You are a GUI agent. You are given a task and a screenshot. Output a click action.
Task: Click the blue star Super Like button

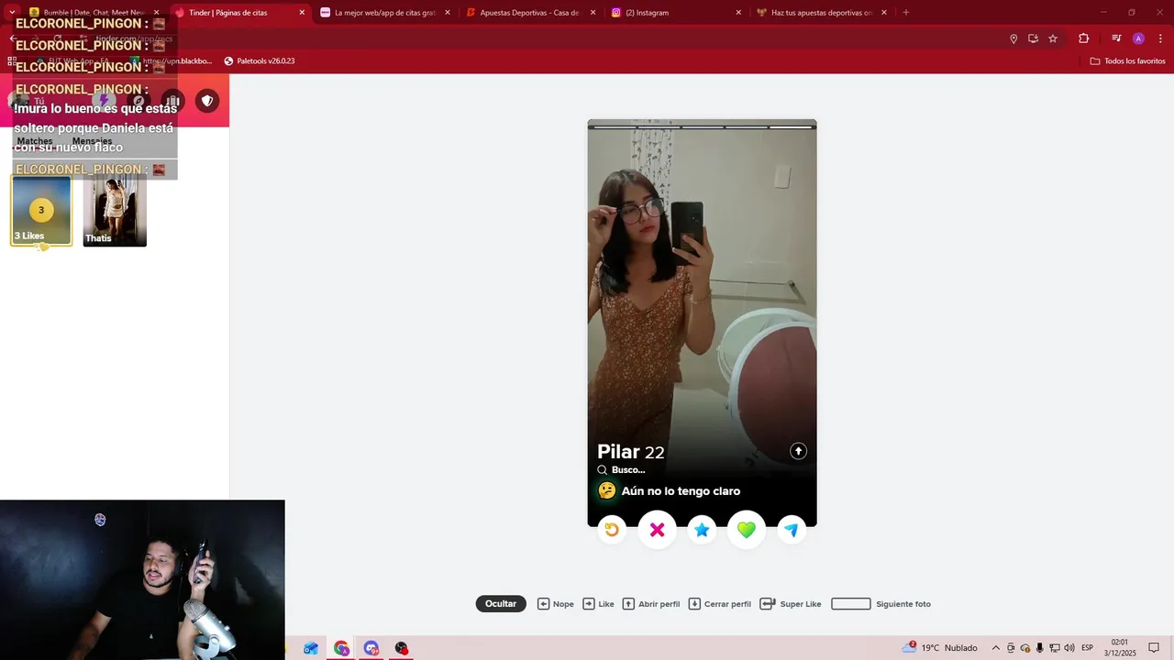[702, 530]
